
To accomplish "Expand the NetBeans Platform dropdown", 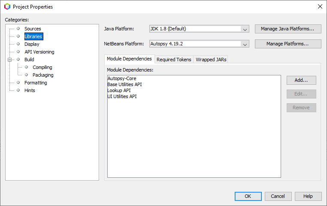I will 245,44.
